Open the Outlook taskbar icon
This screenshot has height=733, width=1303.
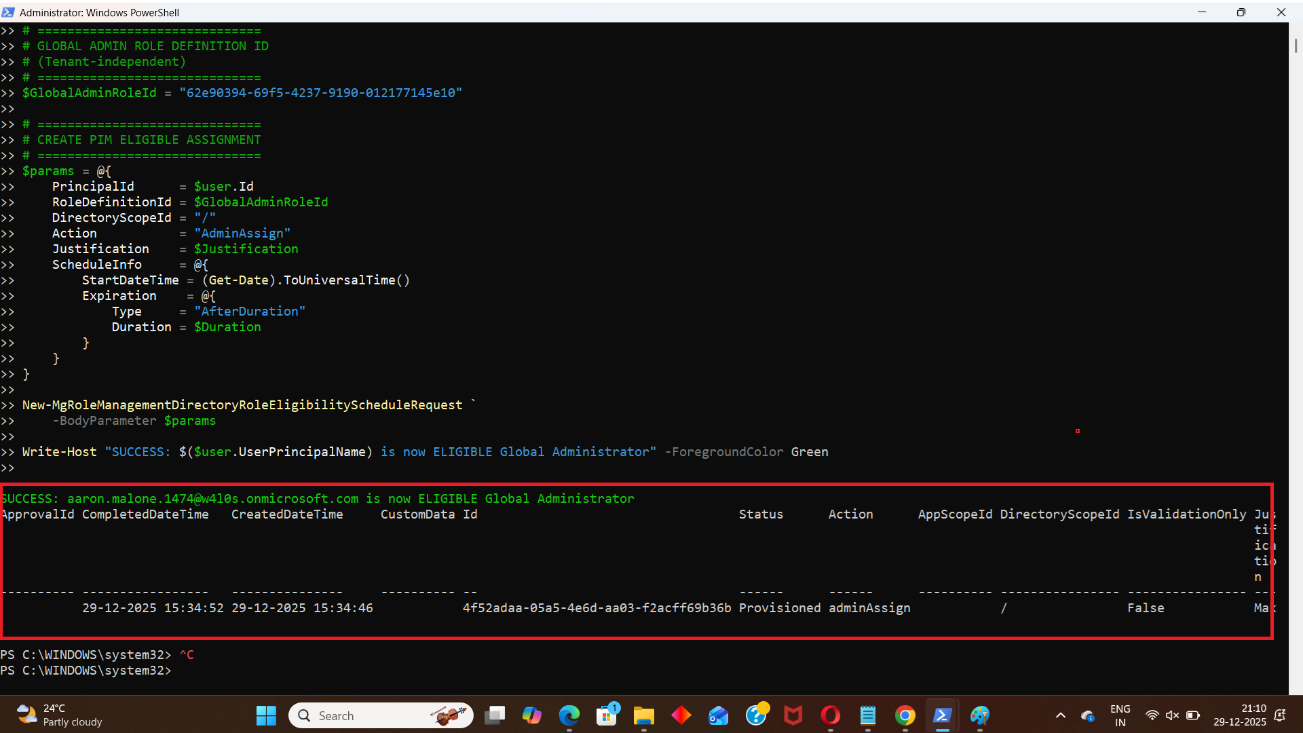(x=718, y=715)
